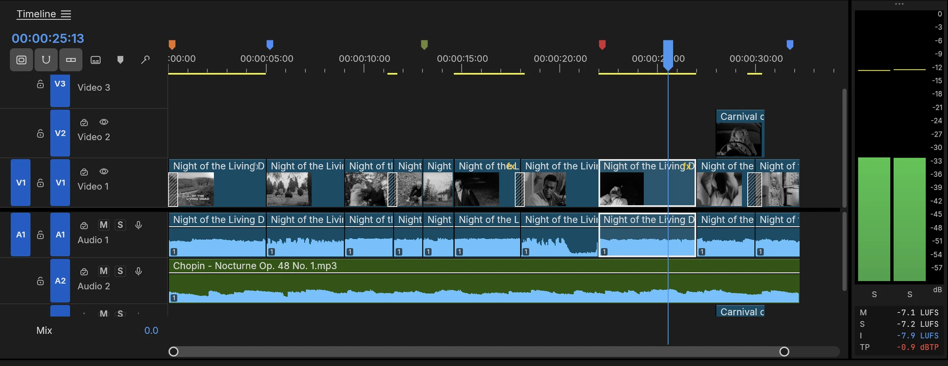The image size is (948, 366).
Task: Toggle the V1 source patching button
Action: [21, 183]
